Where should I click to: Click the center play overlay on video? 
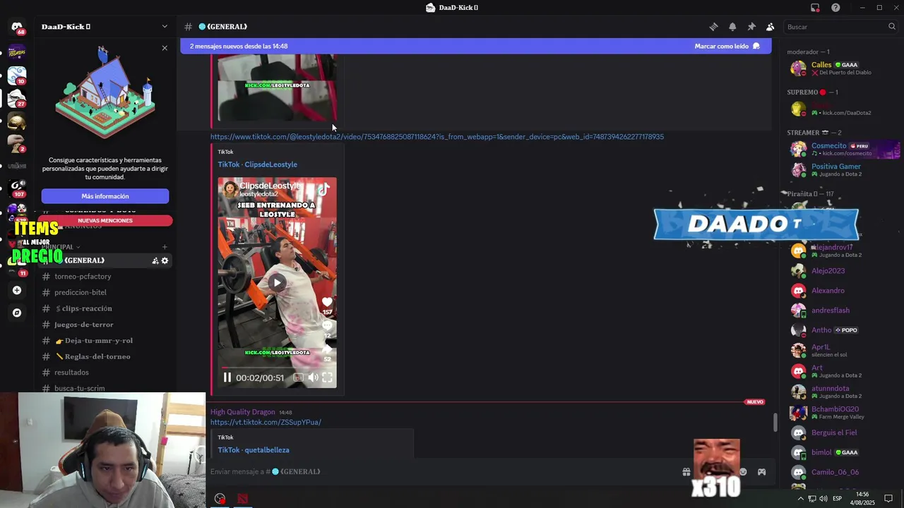click(x=277, y=282)
